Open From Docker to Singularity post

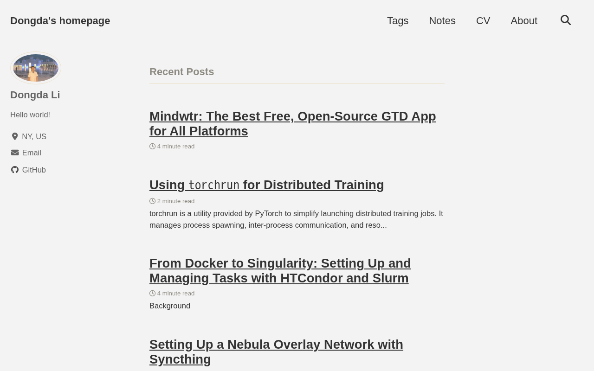(280, 270)
